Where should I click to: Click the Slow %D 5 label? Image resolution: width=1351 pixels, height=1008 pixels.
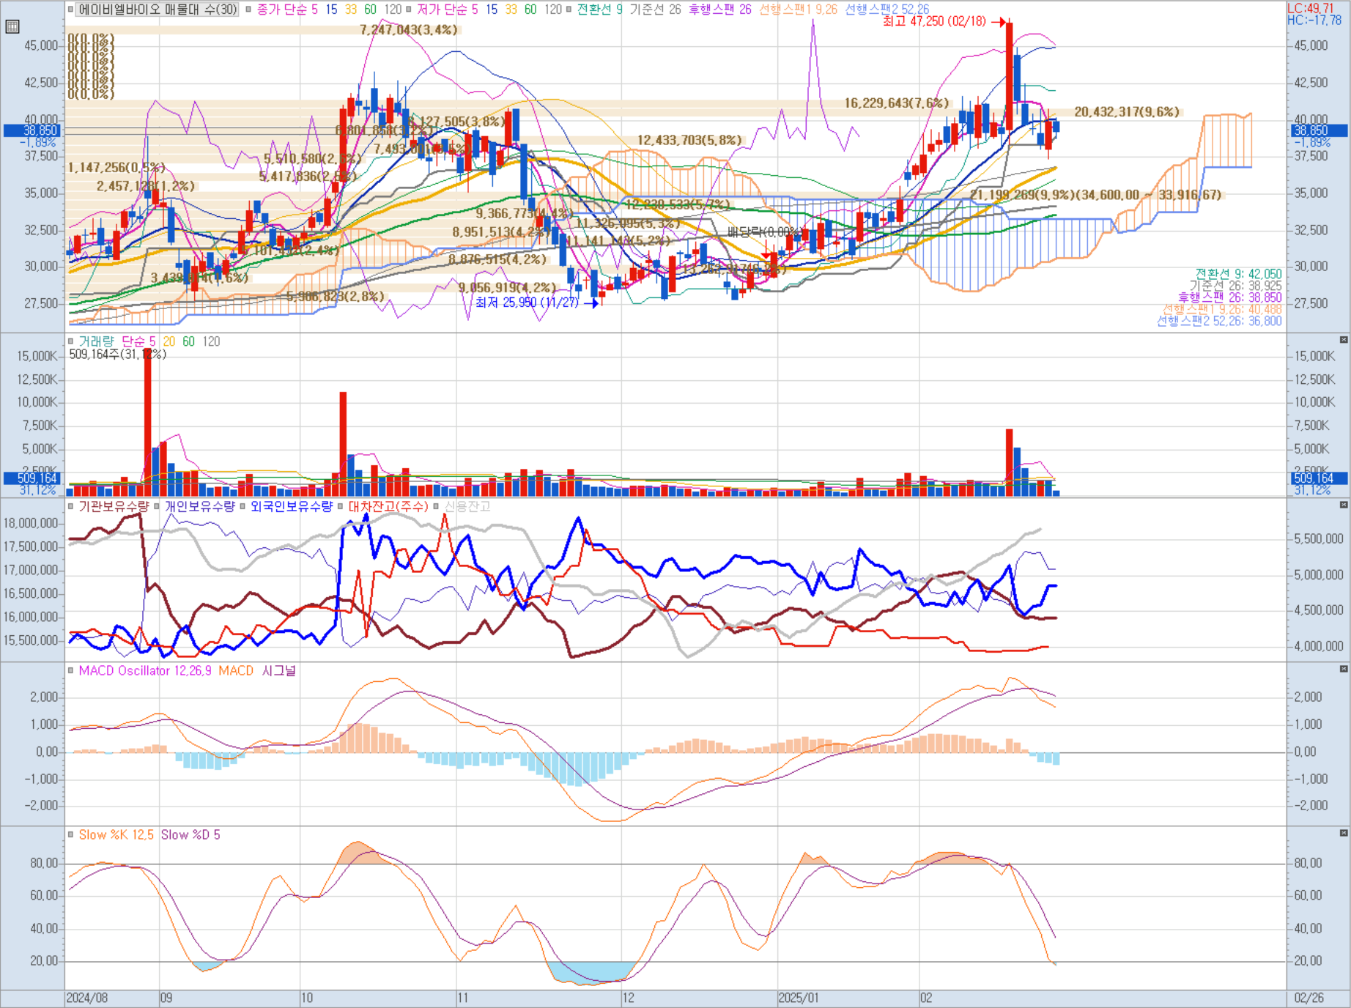click(190, 834)
